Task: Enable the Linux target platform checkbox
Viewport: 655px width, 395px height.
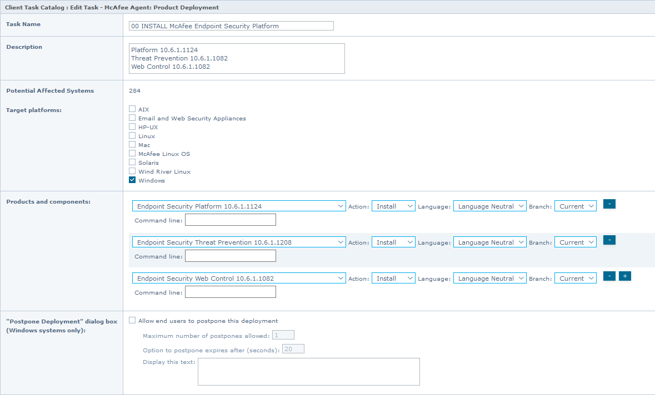Action: coord(132,135)
